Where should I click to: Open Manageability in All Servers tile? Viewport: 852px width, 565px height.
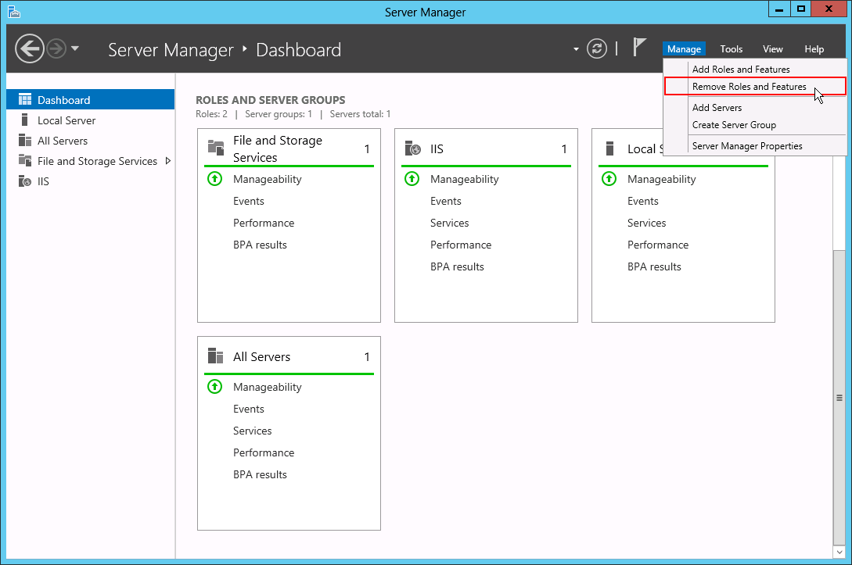point(268,387)
